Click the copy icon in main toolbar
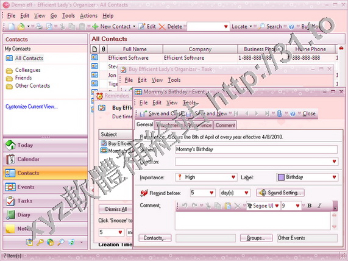348x261 pixels. tap(72, 27)
